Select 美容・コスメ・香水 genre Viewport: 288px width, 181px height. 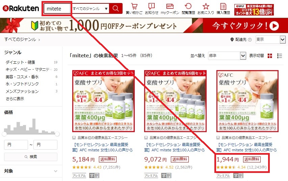(x=22, y=77)
